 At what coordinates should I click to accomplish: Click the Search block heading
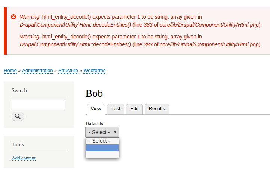click(x=19, y=90)
